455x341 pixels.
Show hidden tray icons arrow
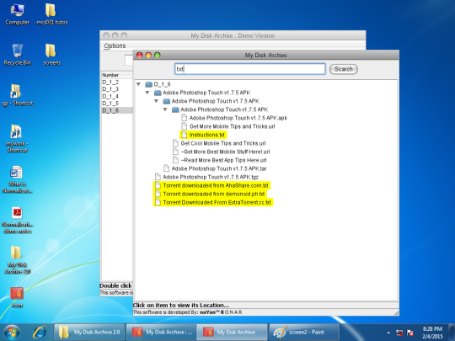[x=388, y=333]
